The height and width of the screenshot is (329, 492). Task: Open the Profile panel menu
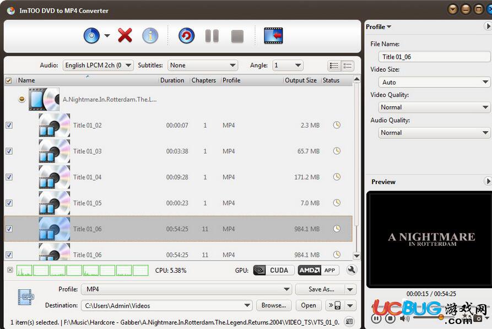(379, 26)
